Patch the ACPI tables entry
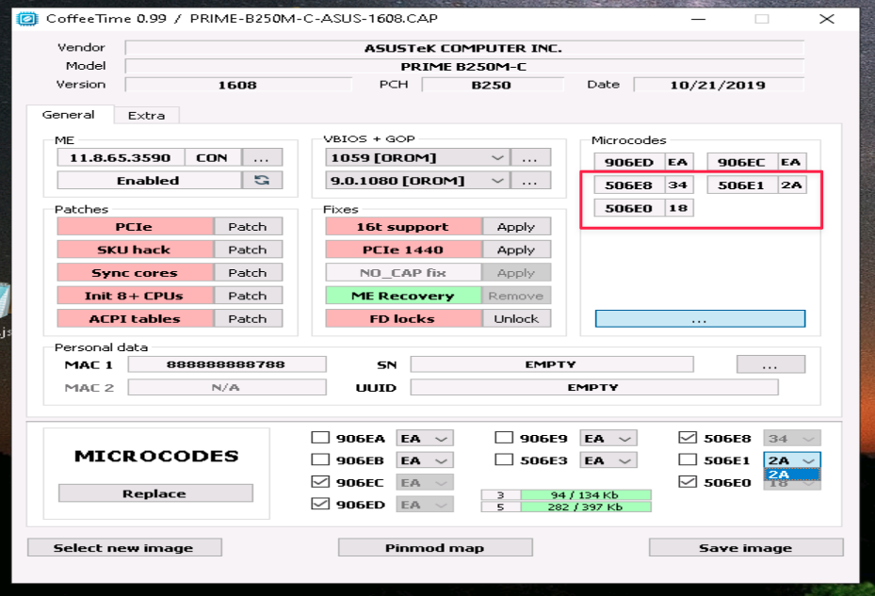 (248, 318)
